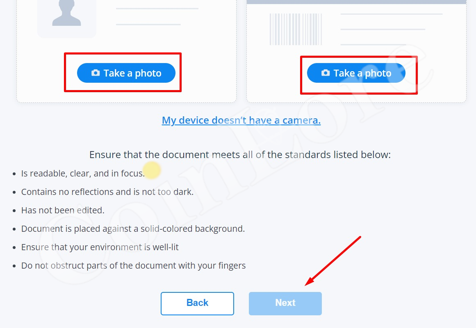This screenshot has height=328, width=476.
Task: Take a photo of the document's front side
Action: click(126, 73)
